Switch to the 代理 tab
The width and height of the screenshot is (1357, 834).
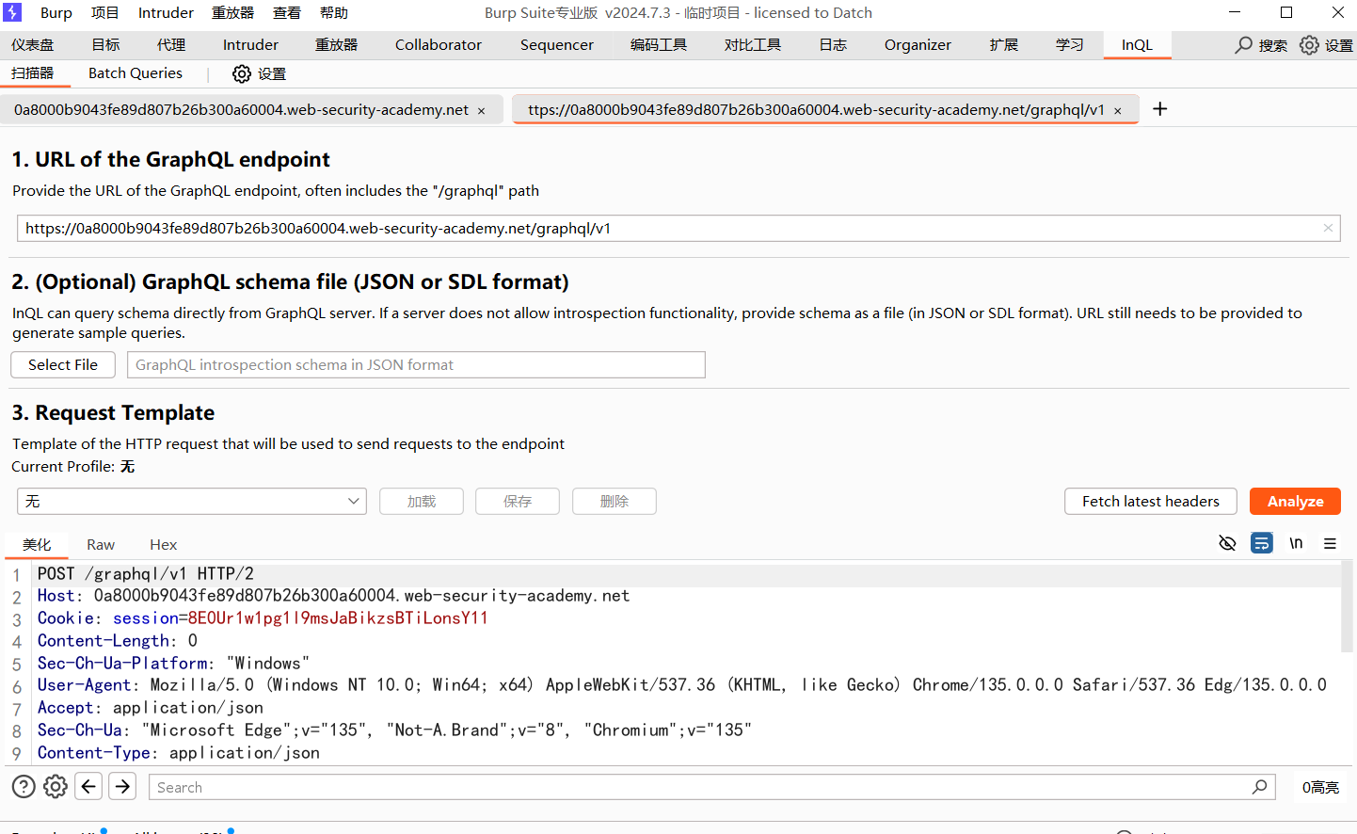point(171,45)
